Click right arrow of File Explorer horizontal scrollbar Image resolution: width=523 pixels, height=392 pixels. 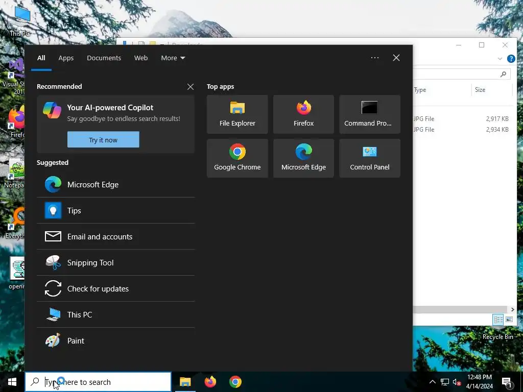(513, 309)
